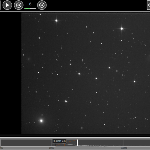Pick the bright spiked star near top left
This screenshot has width=150, height=150.
[56, 21]
